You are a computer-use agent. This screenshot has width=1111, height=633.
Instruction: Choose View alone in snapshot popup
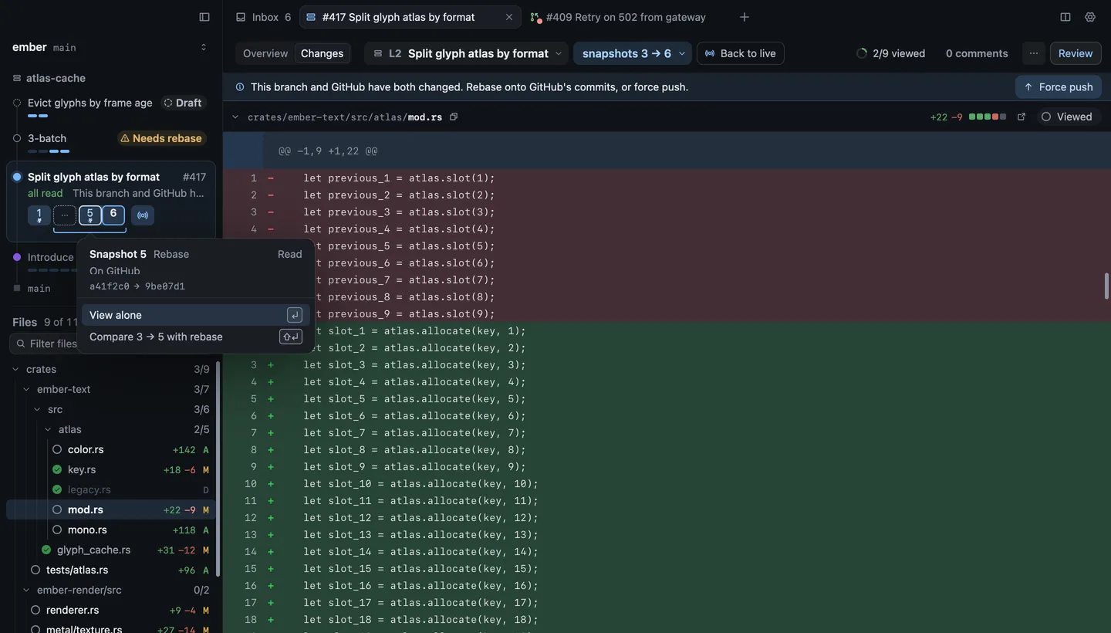[196, 315]
